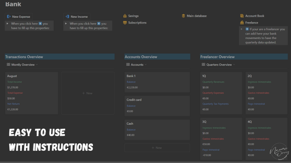Open the Quarters Overview view dropdown
The width and height of the screenshot is (291, 163).
234,65
